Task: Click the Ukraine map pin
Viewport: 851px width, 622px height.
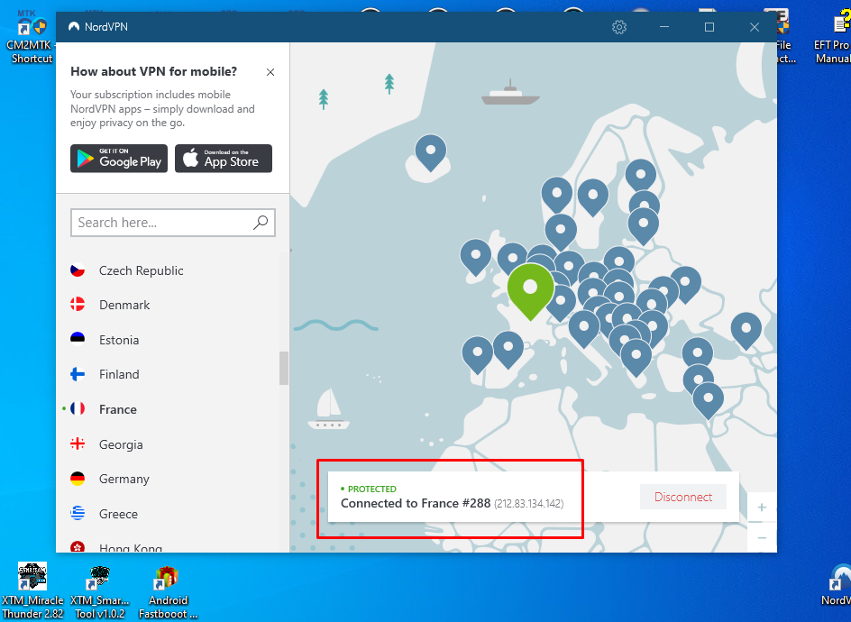Action: [x=685, y=283]
